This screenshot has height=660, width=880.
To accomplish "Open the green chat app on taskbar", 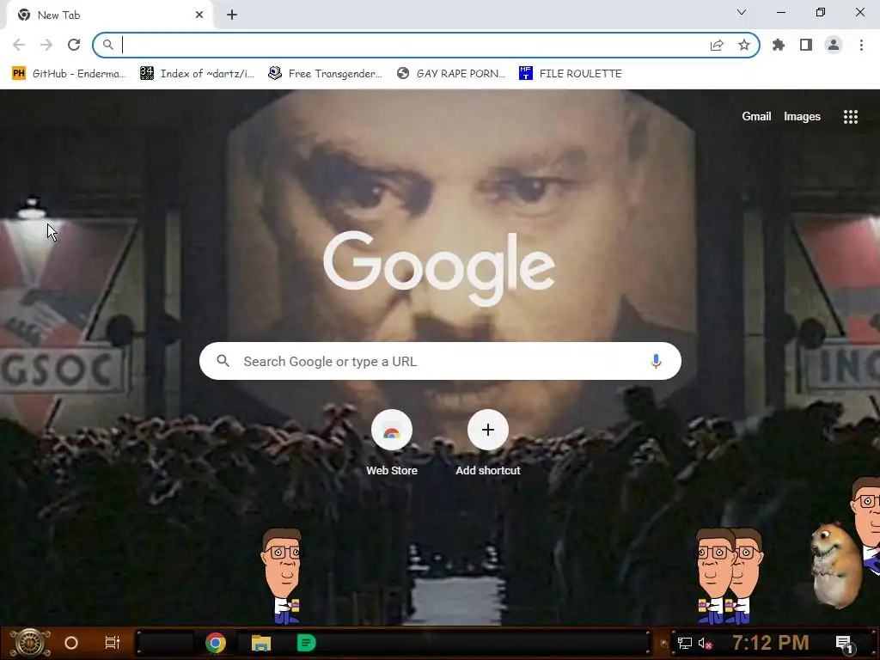I will [306, 643].
